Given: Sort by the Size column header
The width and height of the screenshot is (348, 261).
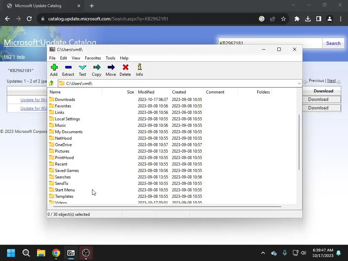Looking at the screenshot, I should point(119,92).
